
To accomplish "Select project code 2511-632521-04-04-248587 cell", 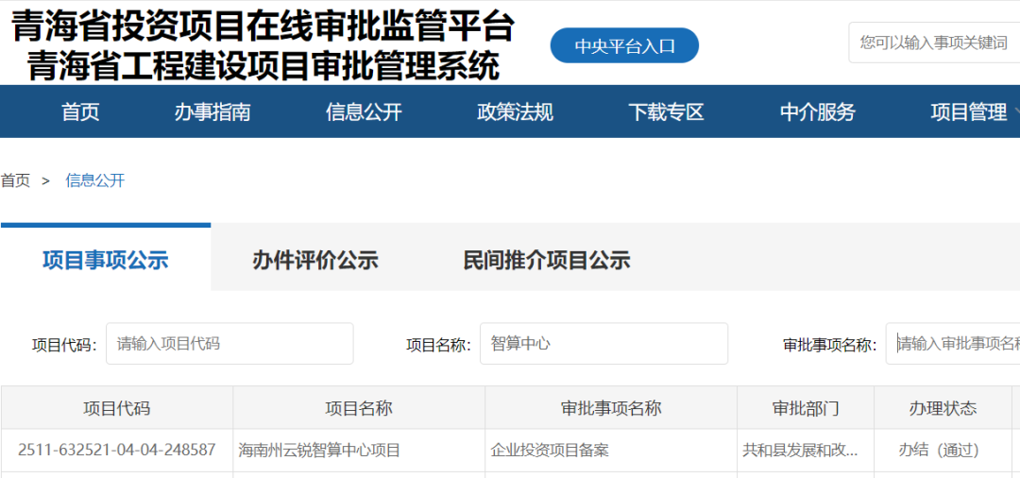I will pos(116,451).
